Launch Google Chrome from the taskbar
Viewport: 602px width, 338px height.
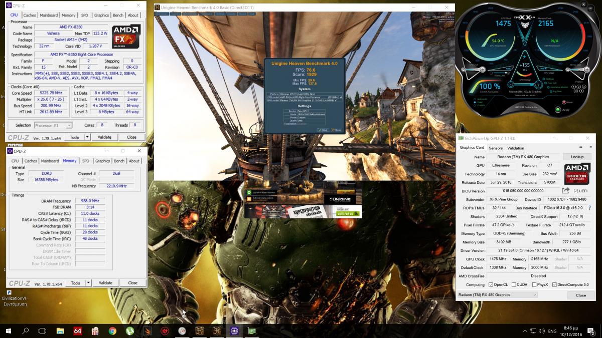(x=112, y=331)
